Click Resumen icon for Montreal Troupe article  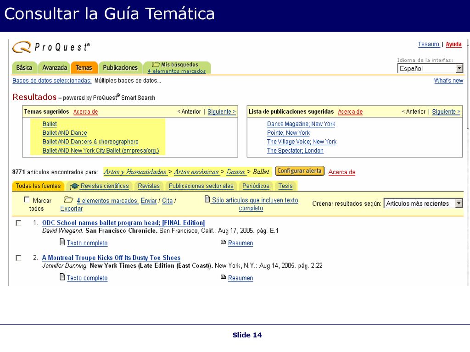[x=224, y=277]
